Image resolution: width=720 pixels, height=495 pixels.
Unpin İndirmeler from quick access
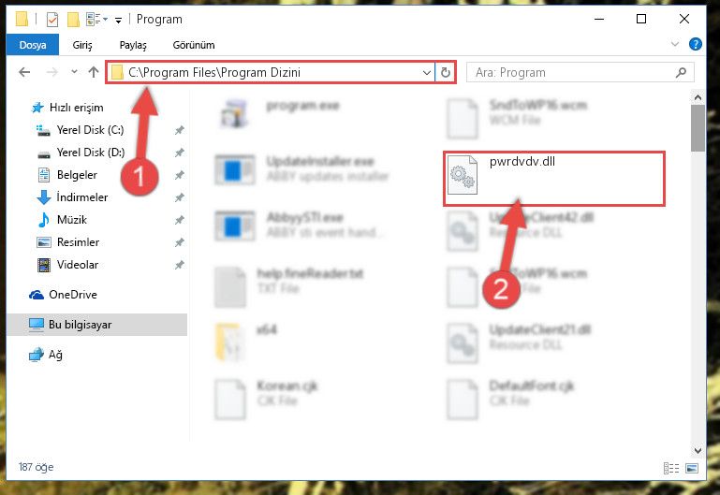coord(179,197)
